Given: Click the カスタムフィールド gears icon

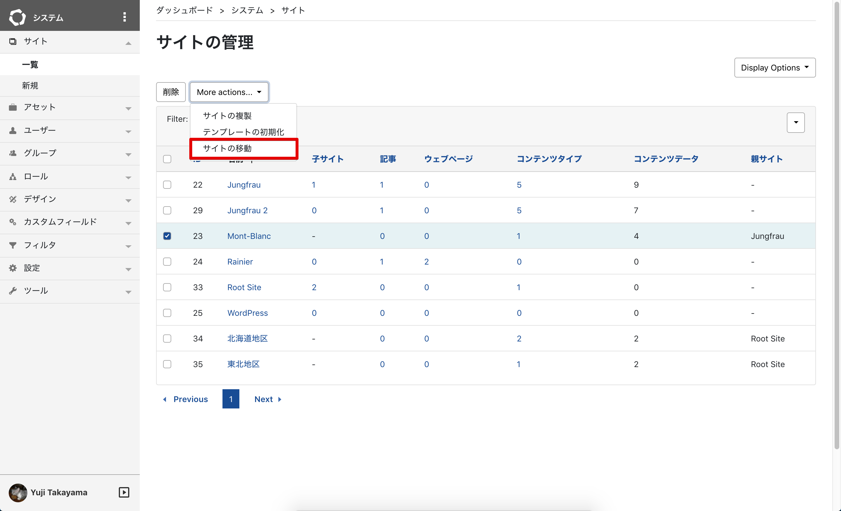Looking at the screenshot, I should point(13,222).
